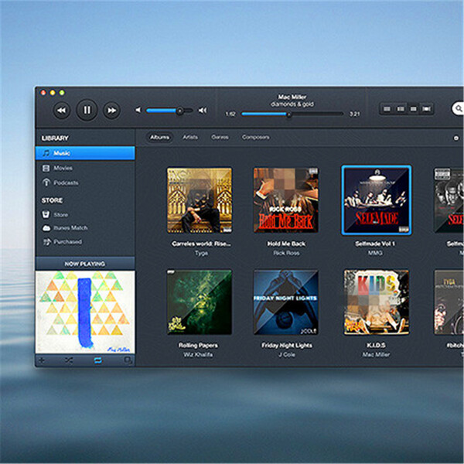This screenshot has width=464, height=464.
Task: Click the artist name Wiz Khalifa
Action: pos(198,354)
